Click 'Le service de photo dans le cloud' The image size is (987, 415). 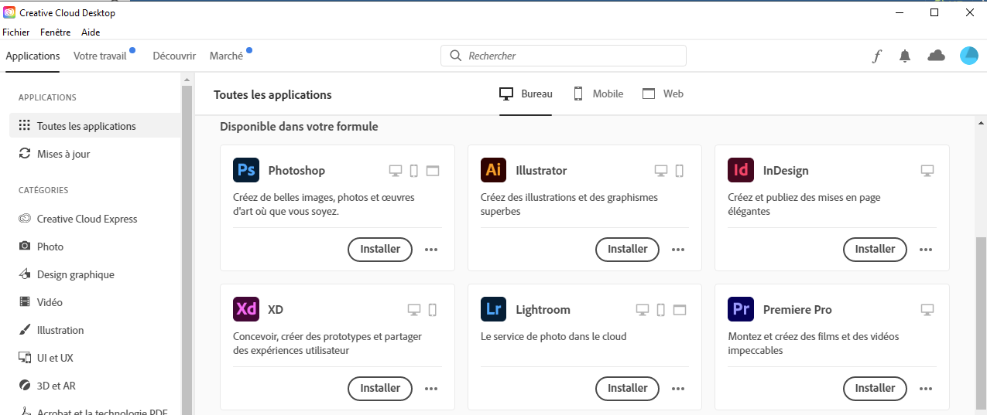[553, 337]
